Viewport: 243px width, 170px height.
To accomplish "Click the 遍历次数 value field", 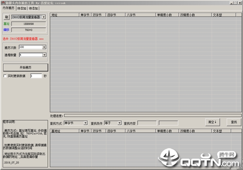I will pos(30,47).
